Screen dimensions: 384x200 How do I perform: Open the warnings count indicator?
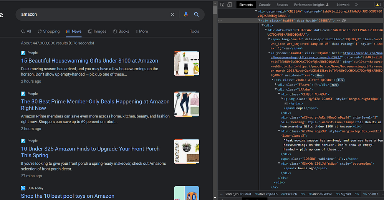379,5
